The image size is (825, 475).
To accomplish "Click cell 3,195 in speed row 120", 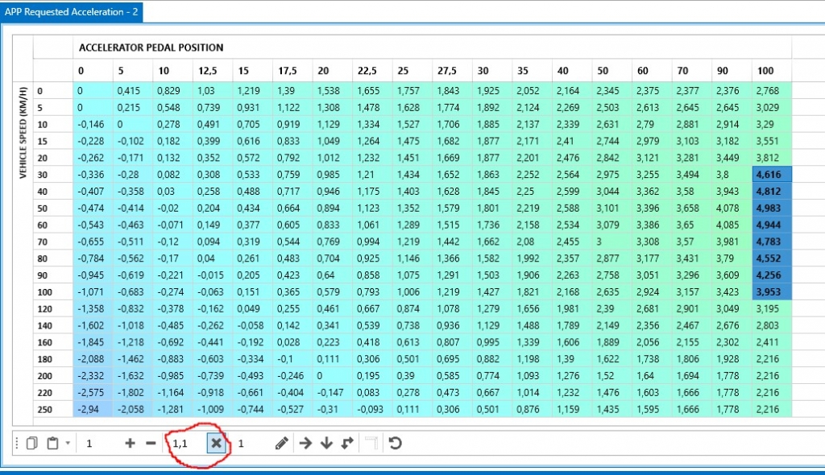I will point(771,309).
